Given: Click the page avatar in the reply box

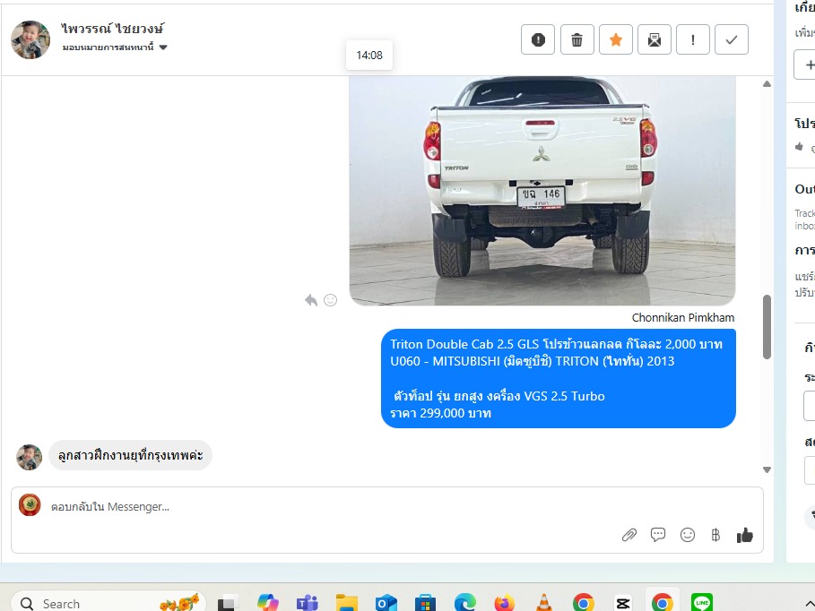Looking at the screenshot, I should coord(30,505).
